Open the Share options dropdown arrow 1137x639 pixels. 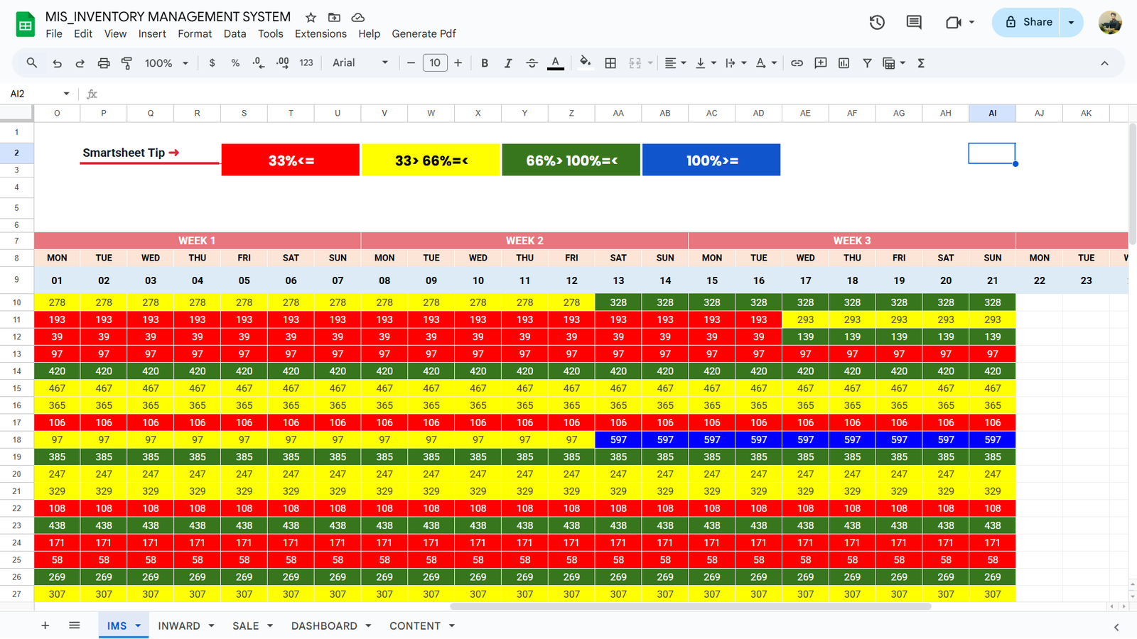pos(1071,22)
